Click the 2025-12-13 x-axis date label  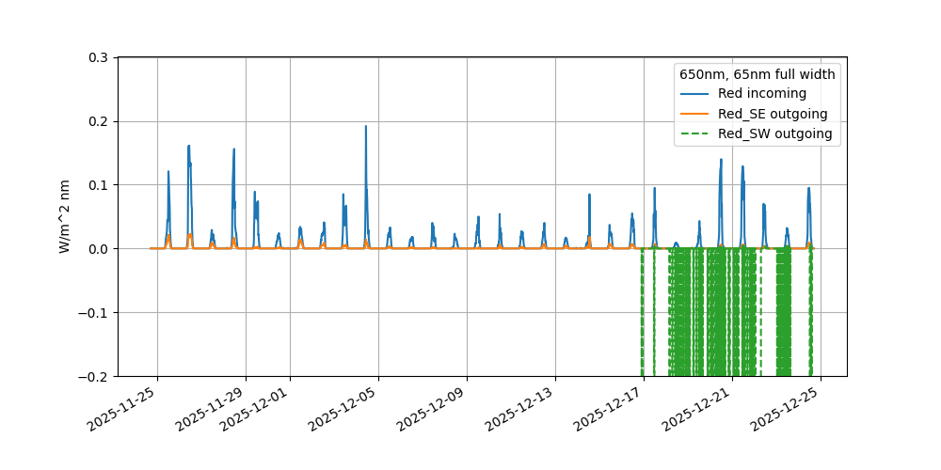click(522, 410)
